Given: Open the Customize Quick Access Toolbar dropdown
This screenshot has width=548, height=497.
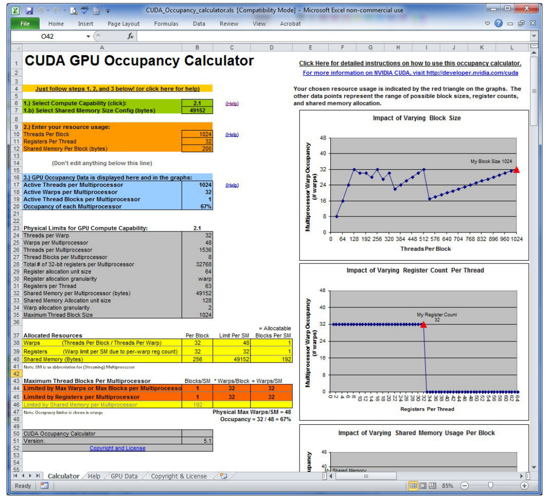Looking at the screenshot, I should (x=107, y=11).
